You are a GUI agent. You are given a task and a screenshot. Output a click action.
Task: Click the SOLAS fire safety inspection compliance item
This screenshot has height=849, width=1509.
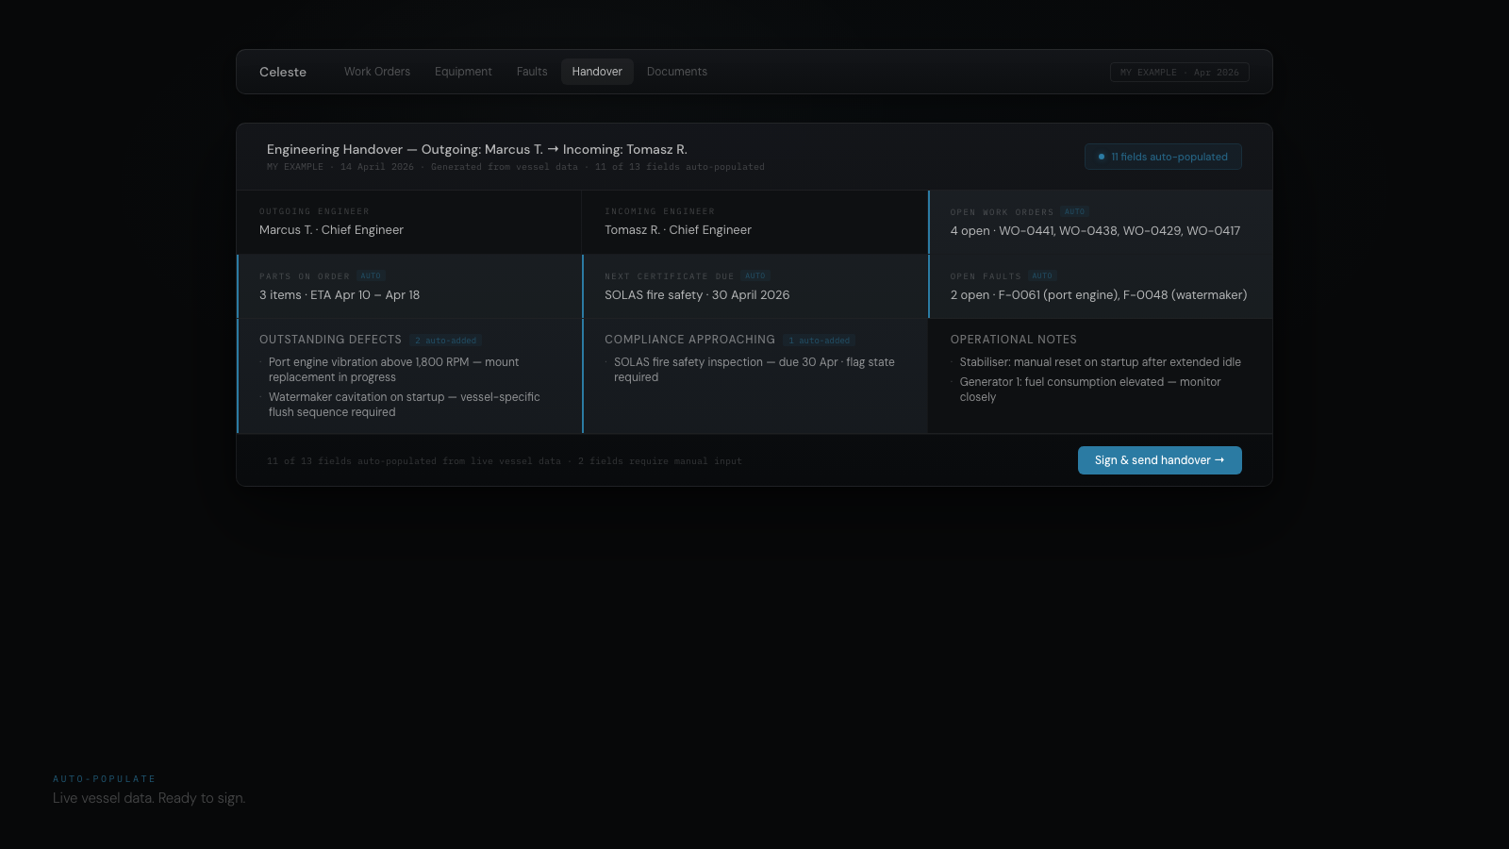tap(754, 369)
